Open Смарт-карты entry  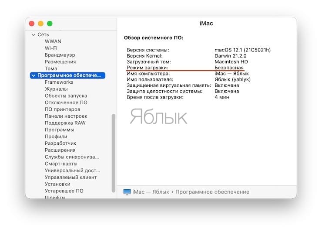click(x=61, y=164)
